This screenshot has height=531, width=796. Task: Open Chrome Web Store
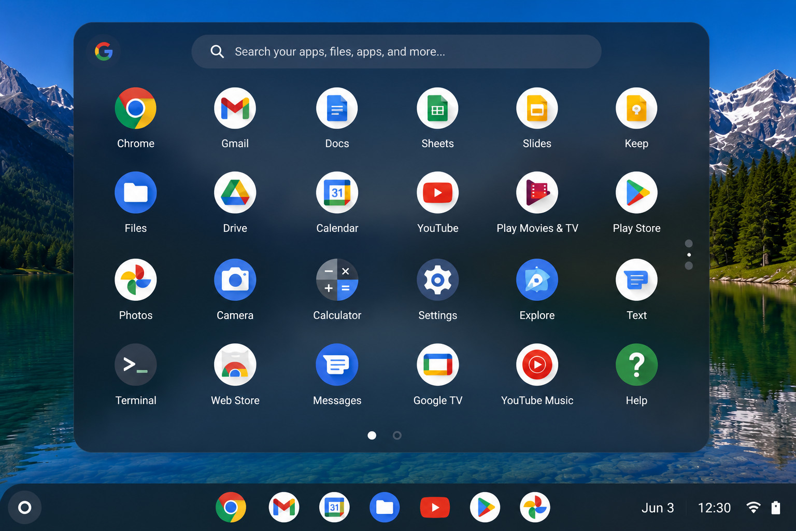235,365
